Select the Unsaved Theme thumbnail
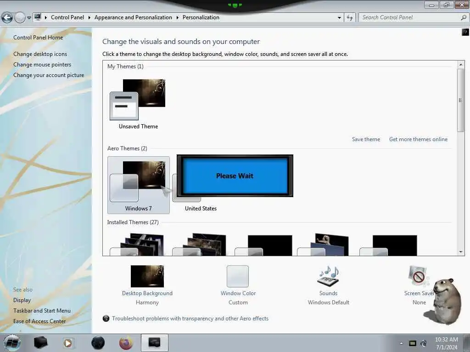Image resolution: width=470 pixels, height=352 pixels. pyautogui.click(x=138, y=99)
